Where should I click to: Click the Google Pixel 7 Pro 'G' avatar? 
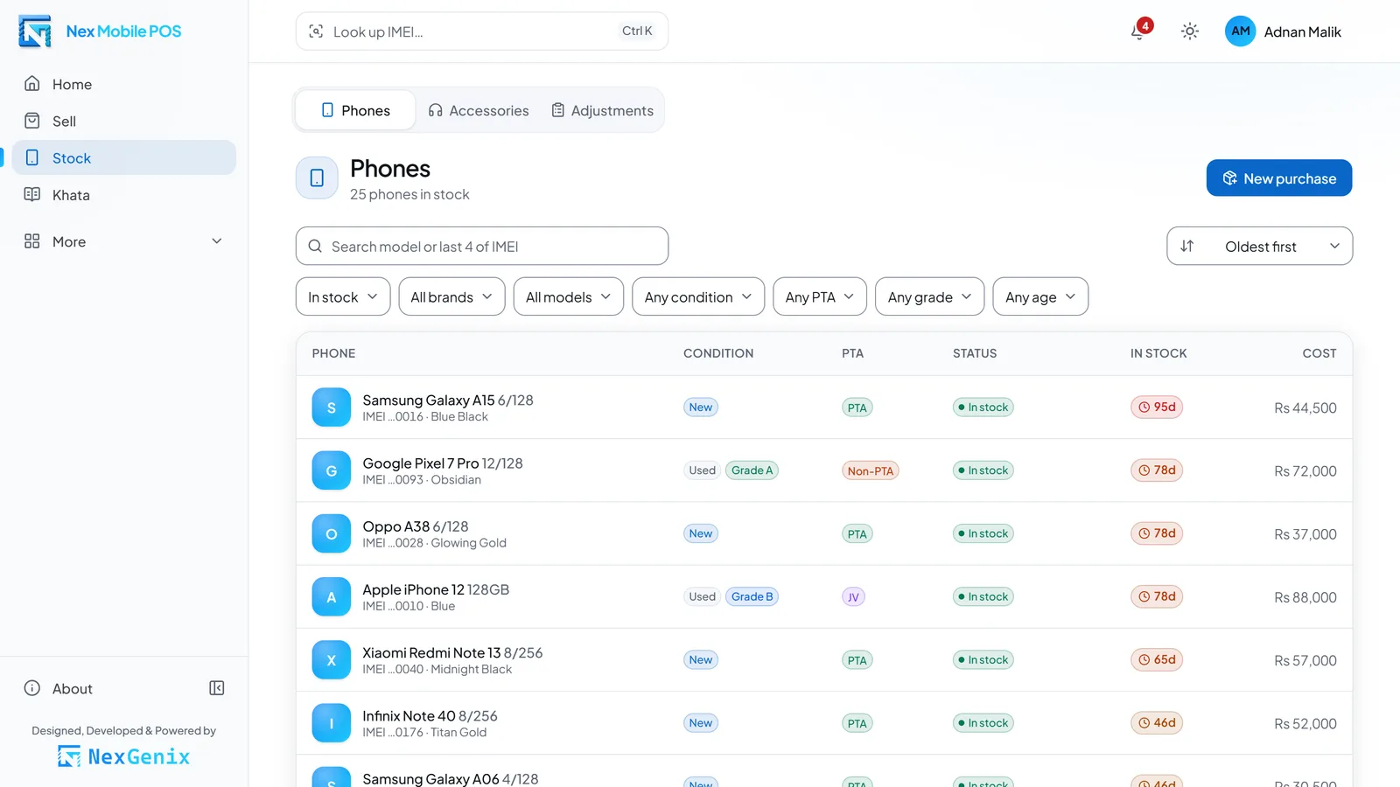pos(332,470)
